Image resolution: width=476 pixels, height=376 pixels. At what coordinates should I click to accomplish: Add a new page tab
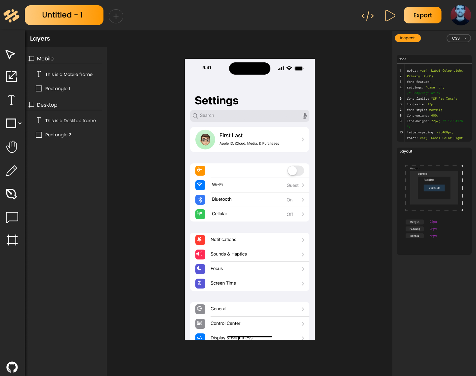pyautogui.click(x=116, y=16)
